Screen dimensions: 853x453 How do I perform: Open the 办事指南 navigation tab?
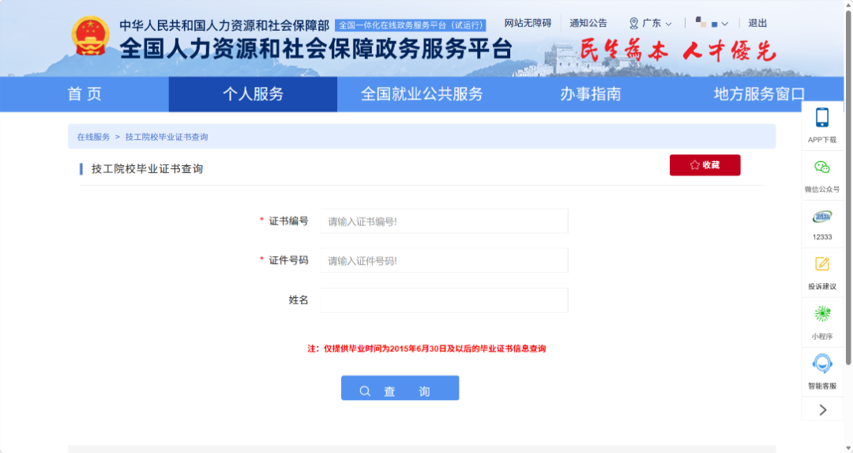point(590,94)
